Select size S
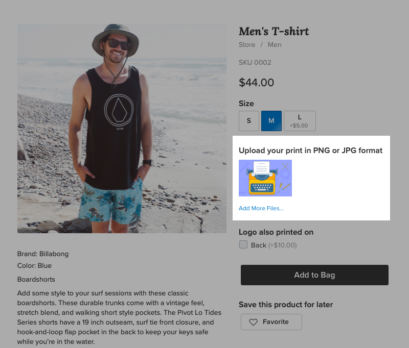This screenshot has width=409, height=348. click(248, 121)
